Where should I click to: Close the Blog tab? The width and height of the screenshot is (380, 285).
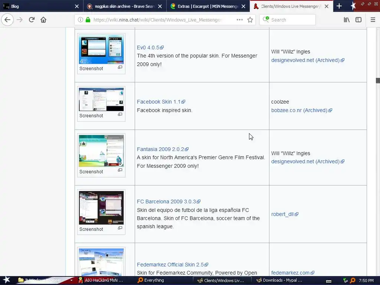(77, 6)
